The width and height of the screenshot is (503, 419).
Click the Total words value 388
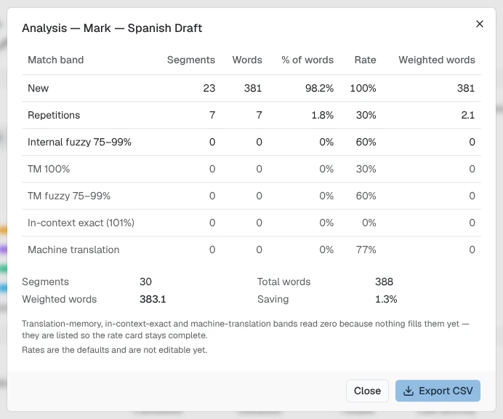tap(385, 282)
